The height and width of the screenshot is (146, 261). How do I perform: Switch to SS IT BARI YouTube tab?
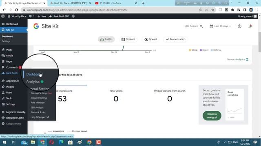(115, 3)
